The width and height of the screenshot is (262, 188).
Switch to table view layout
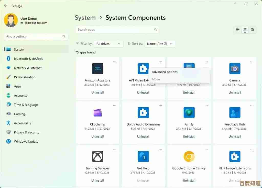pyautogui.click(x=252, y=30)
